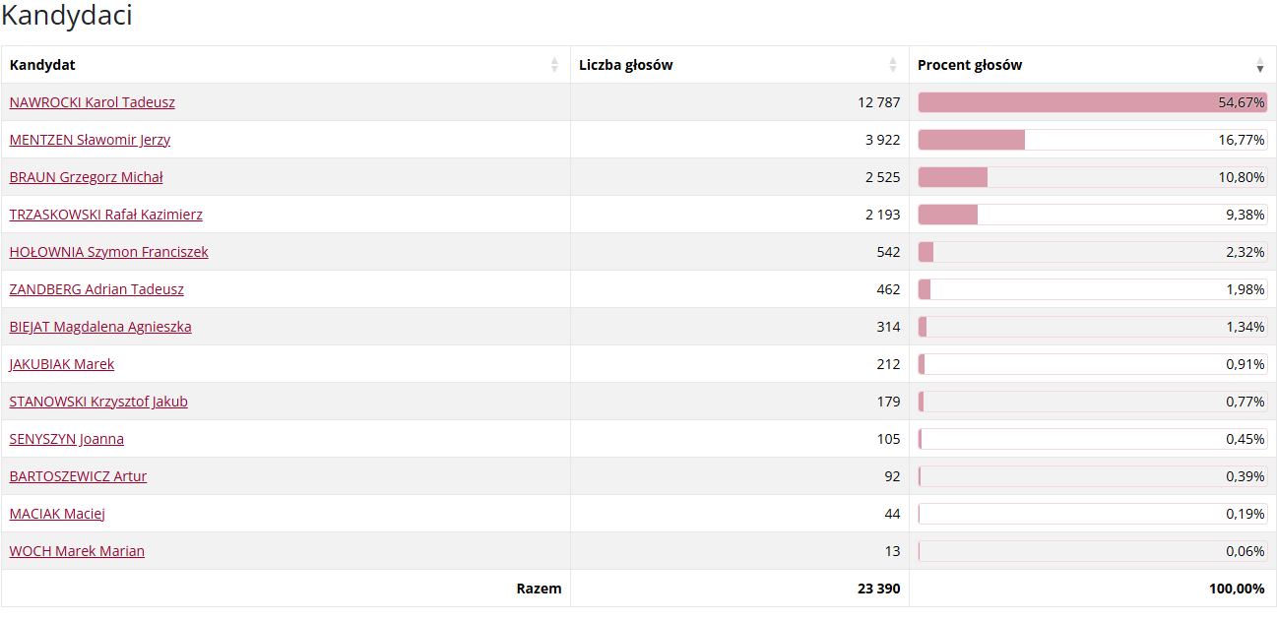1277x621 pixels.
Task: Sort table by Kandydat column arrows
Action: click(x=554, y=65)
